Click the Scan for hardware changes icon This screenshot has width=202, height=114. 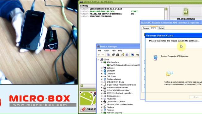(x=132, y=55)
